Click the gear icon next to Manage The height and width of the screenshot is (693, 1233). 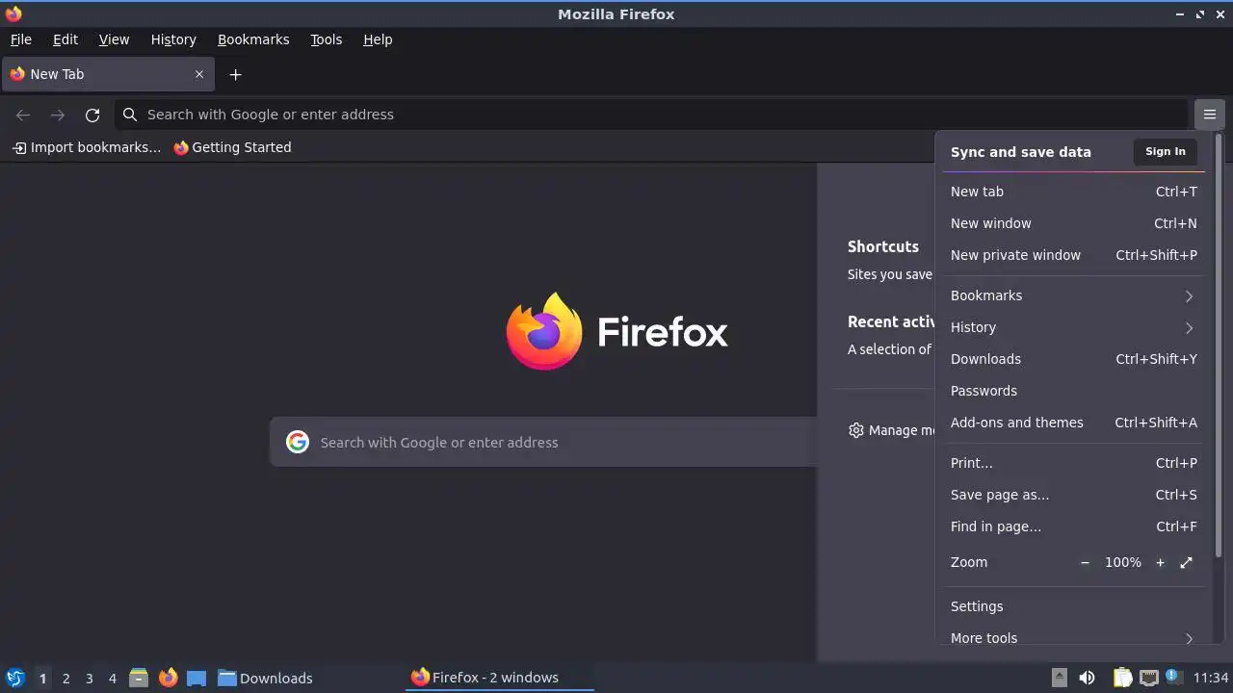(x=856, y=430)
